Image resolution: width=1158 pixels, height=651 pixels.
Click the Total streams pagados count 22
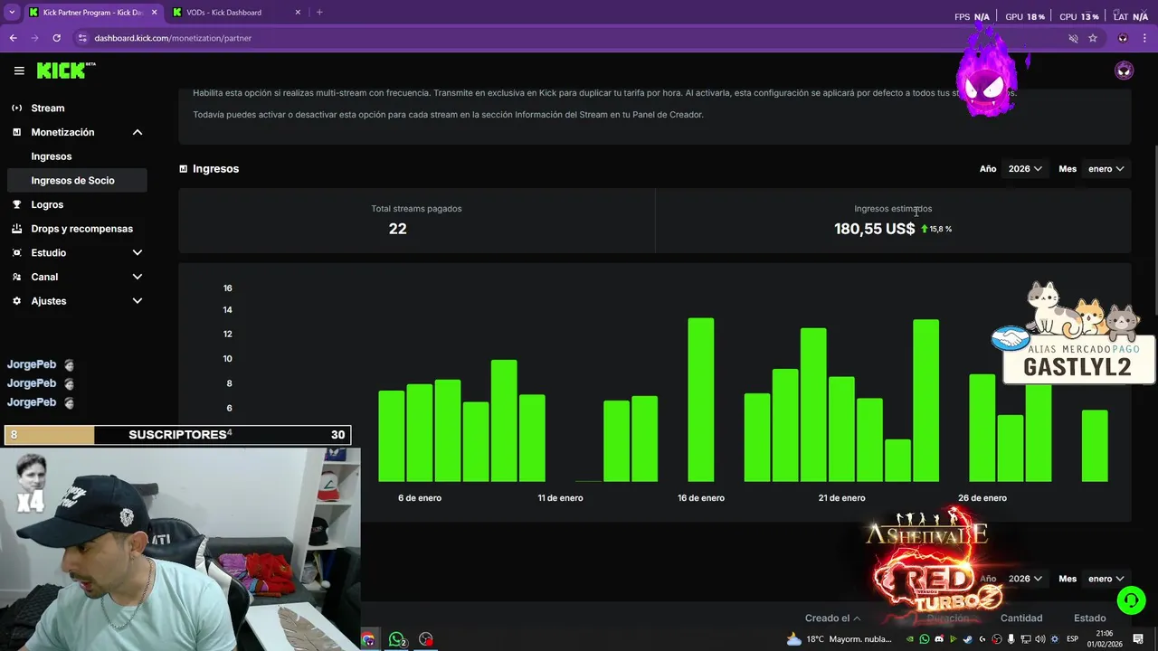pyautogui.click(x=397, y=229)
